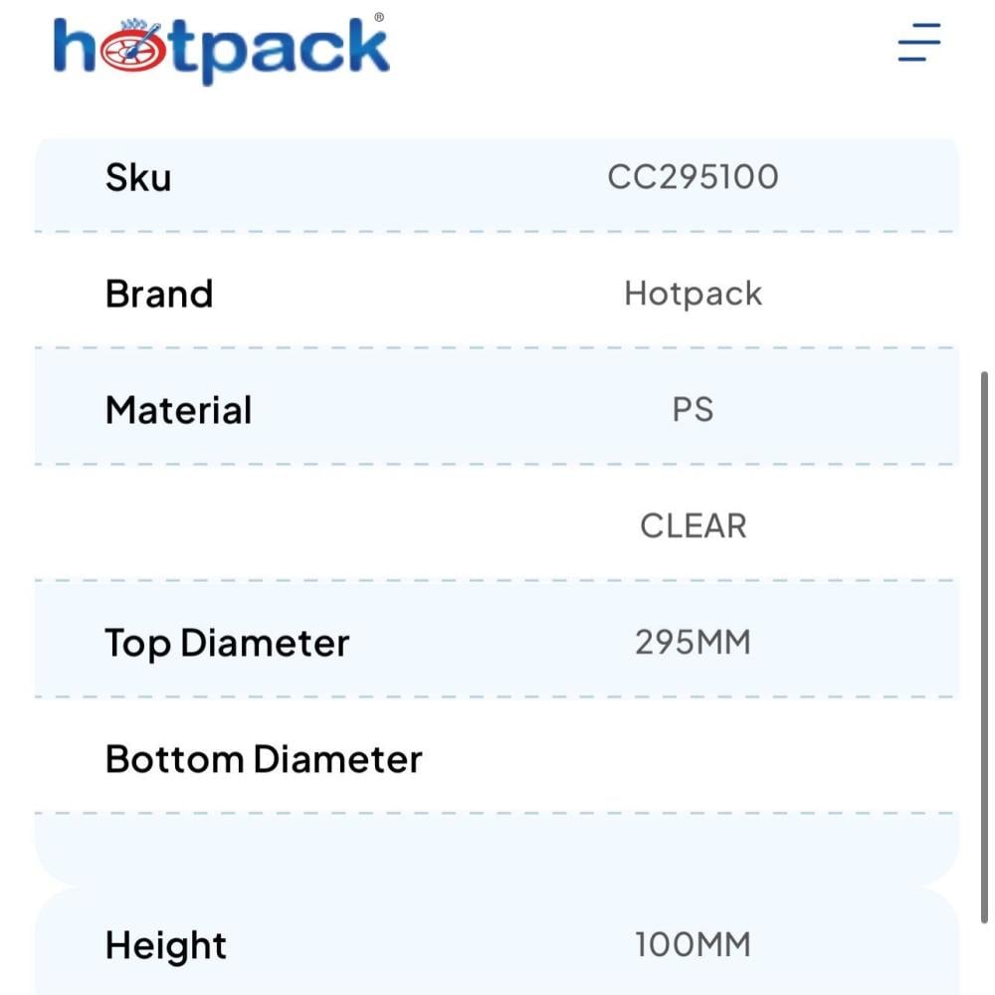Click the 100MM height value
Viewport: 995px width, 995px height.
[x=693, y=944]
